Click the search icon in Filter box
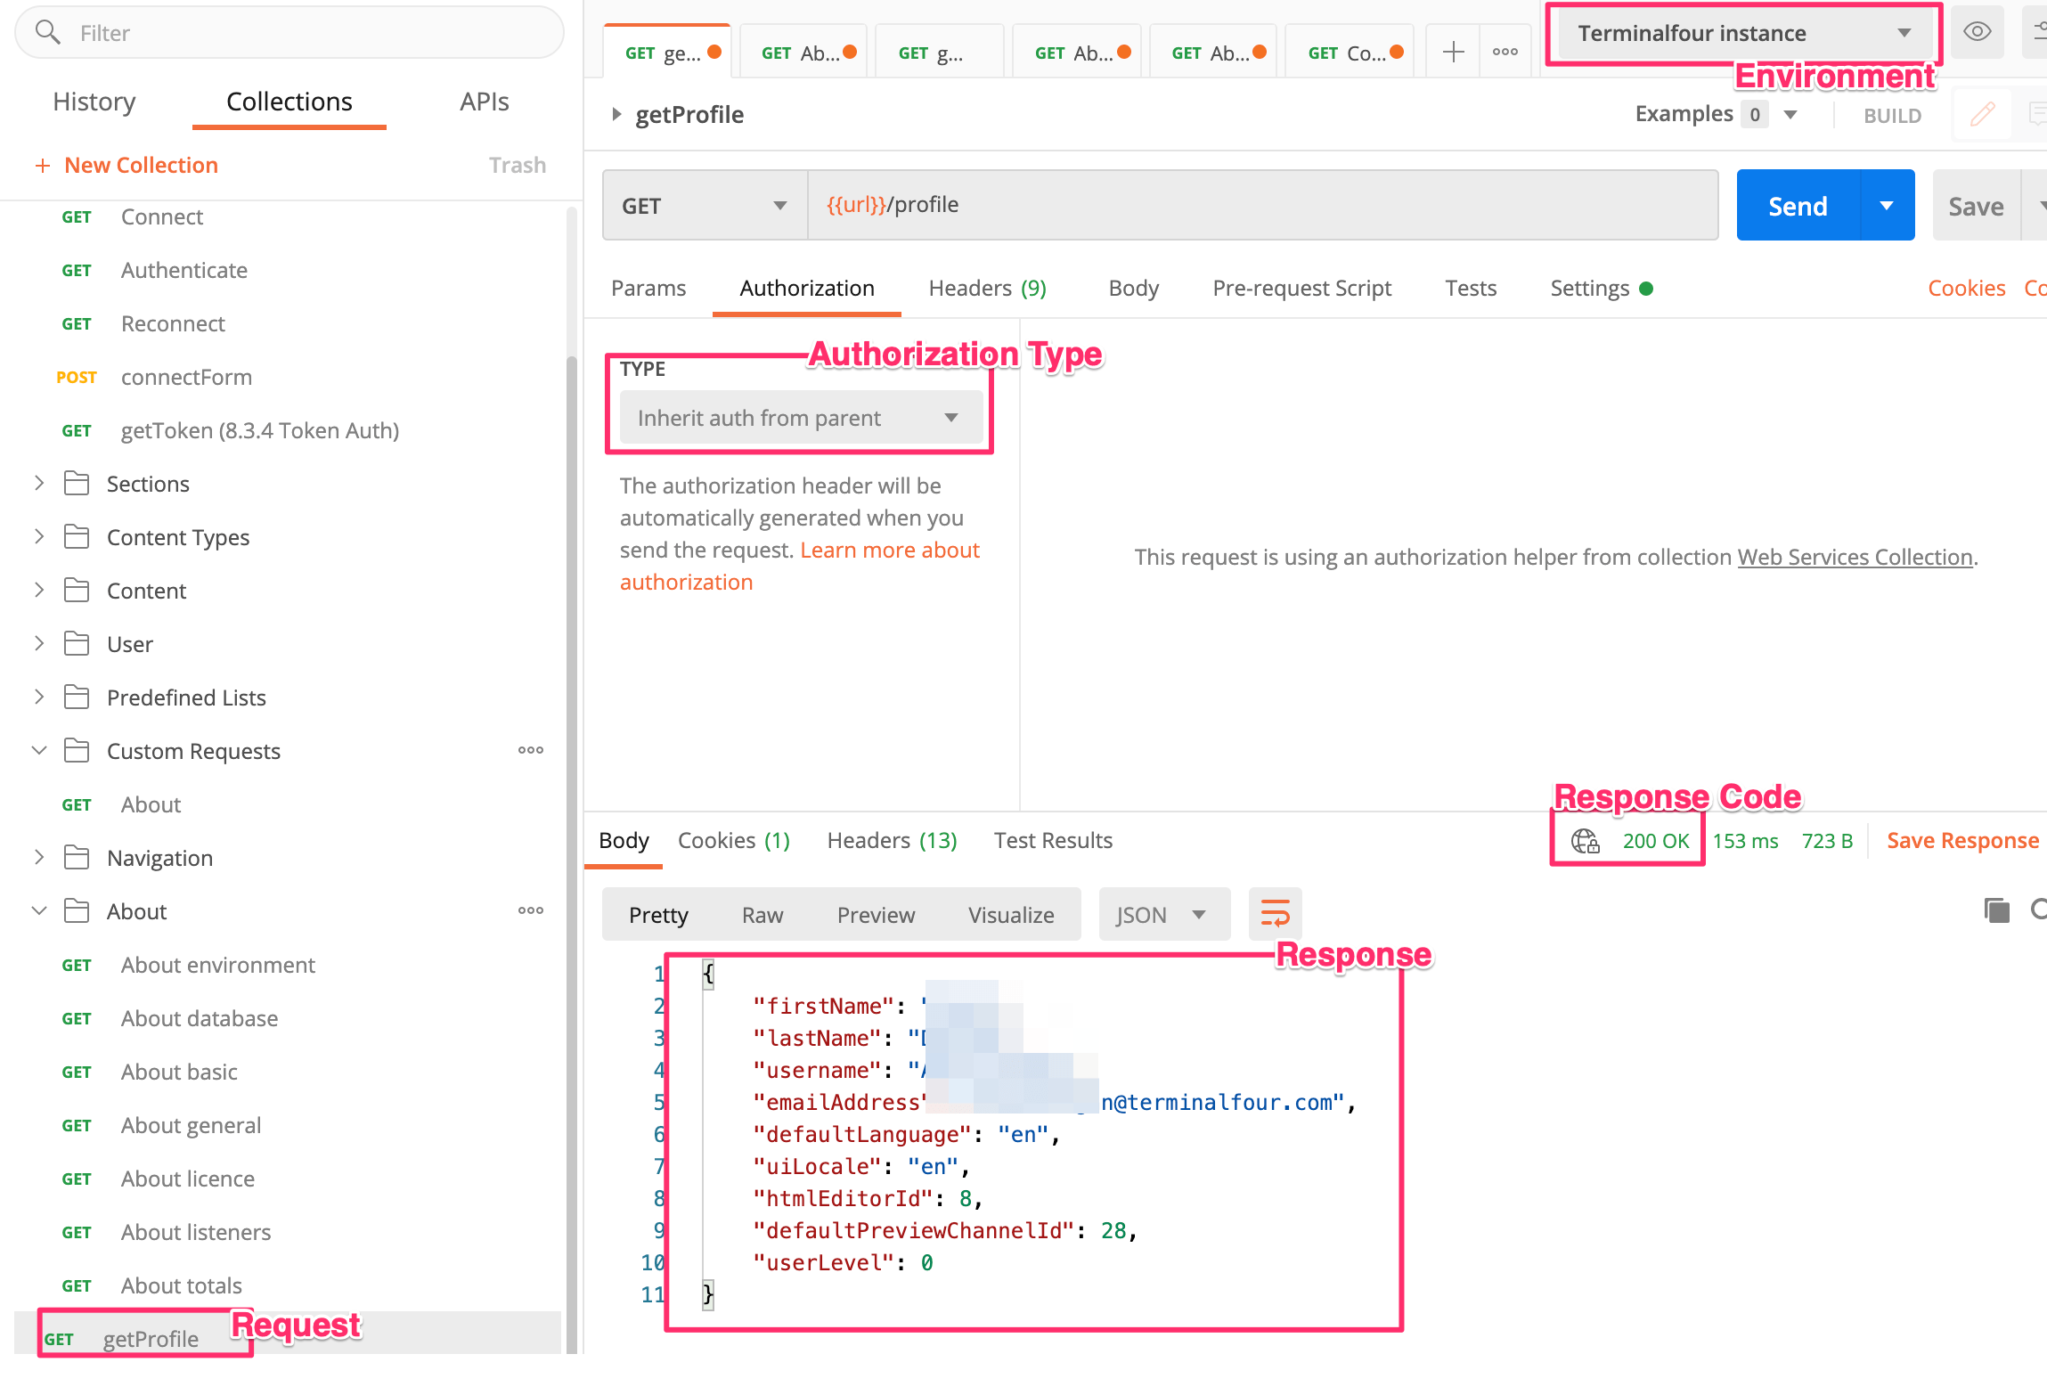The height and width of the screenshot is (1395, 2047). pos(47,33)
